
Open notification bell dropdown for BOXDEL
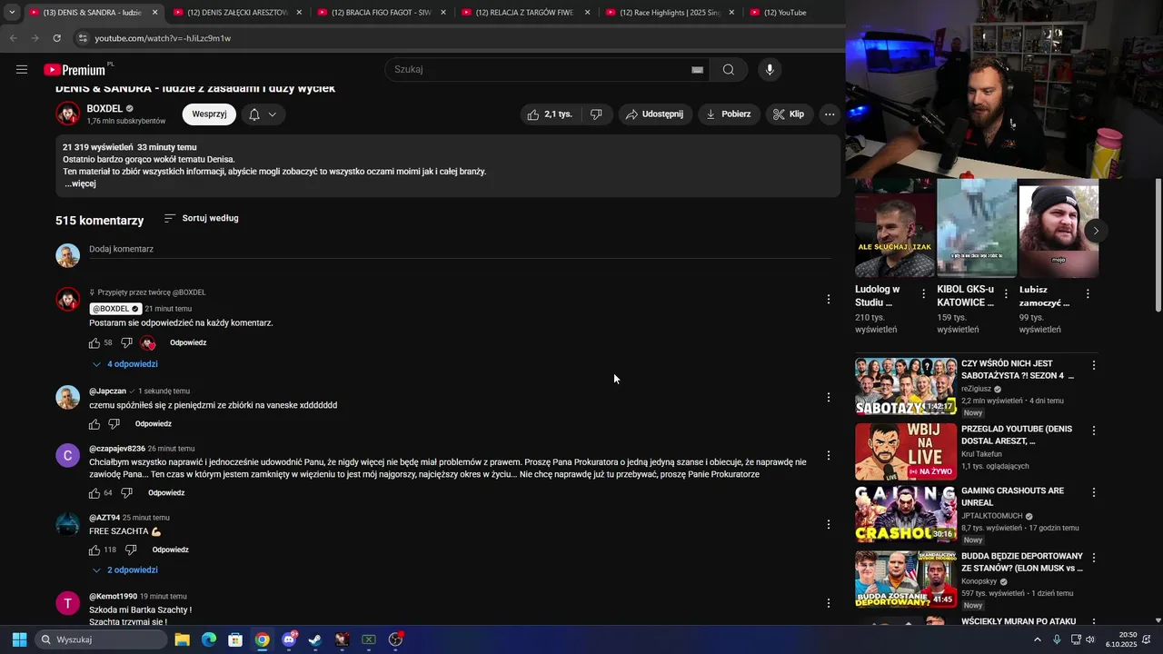click(263, 114)
